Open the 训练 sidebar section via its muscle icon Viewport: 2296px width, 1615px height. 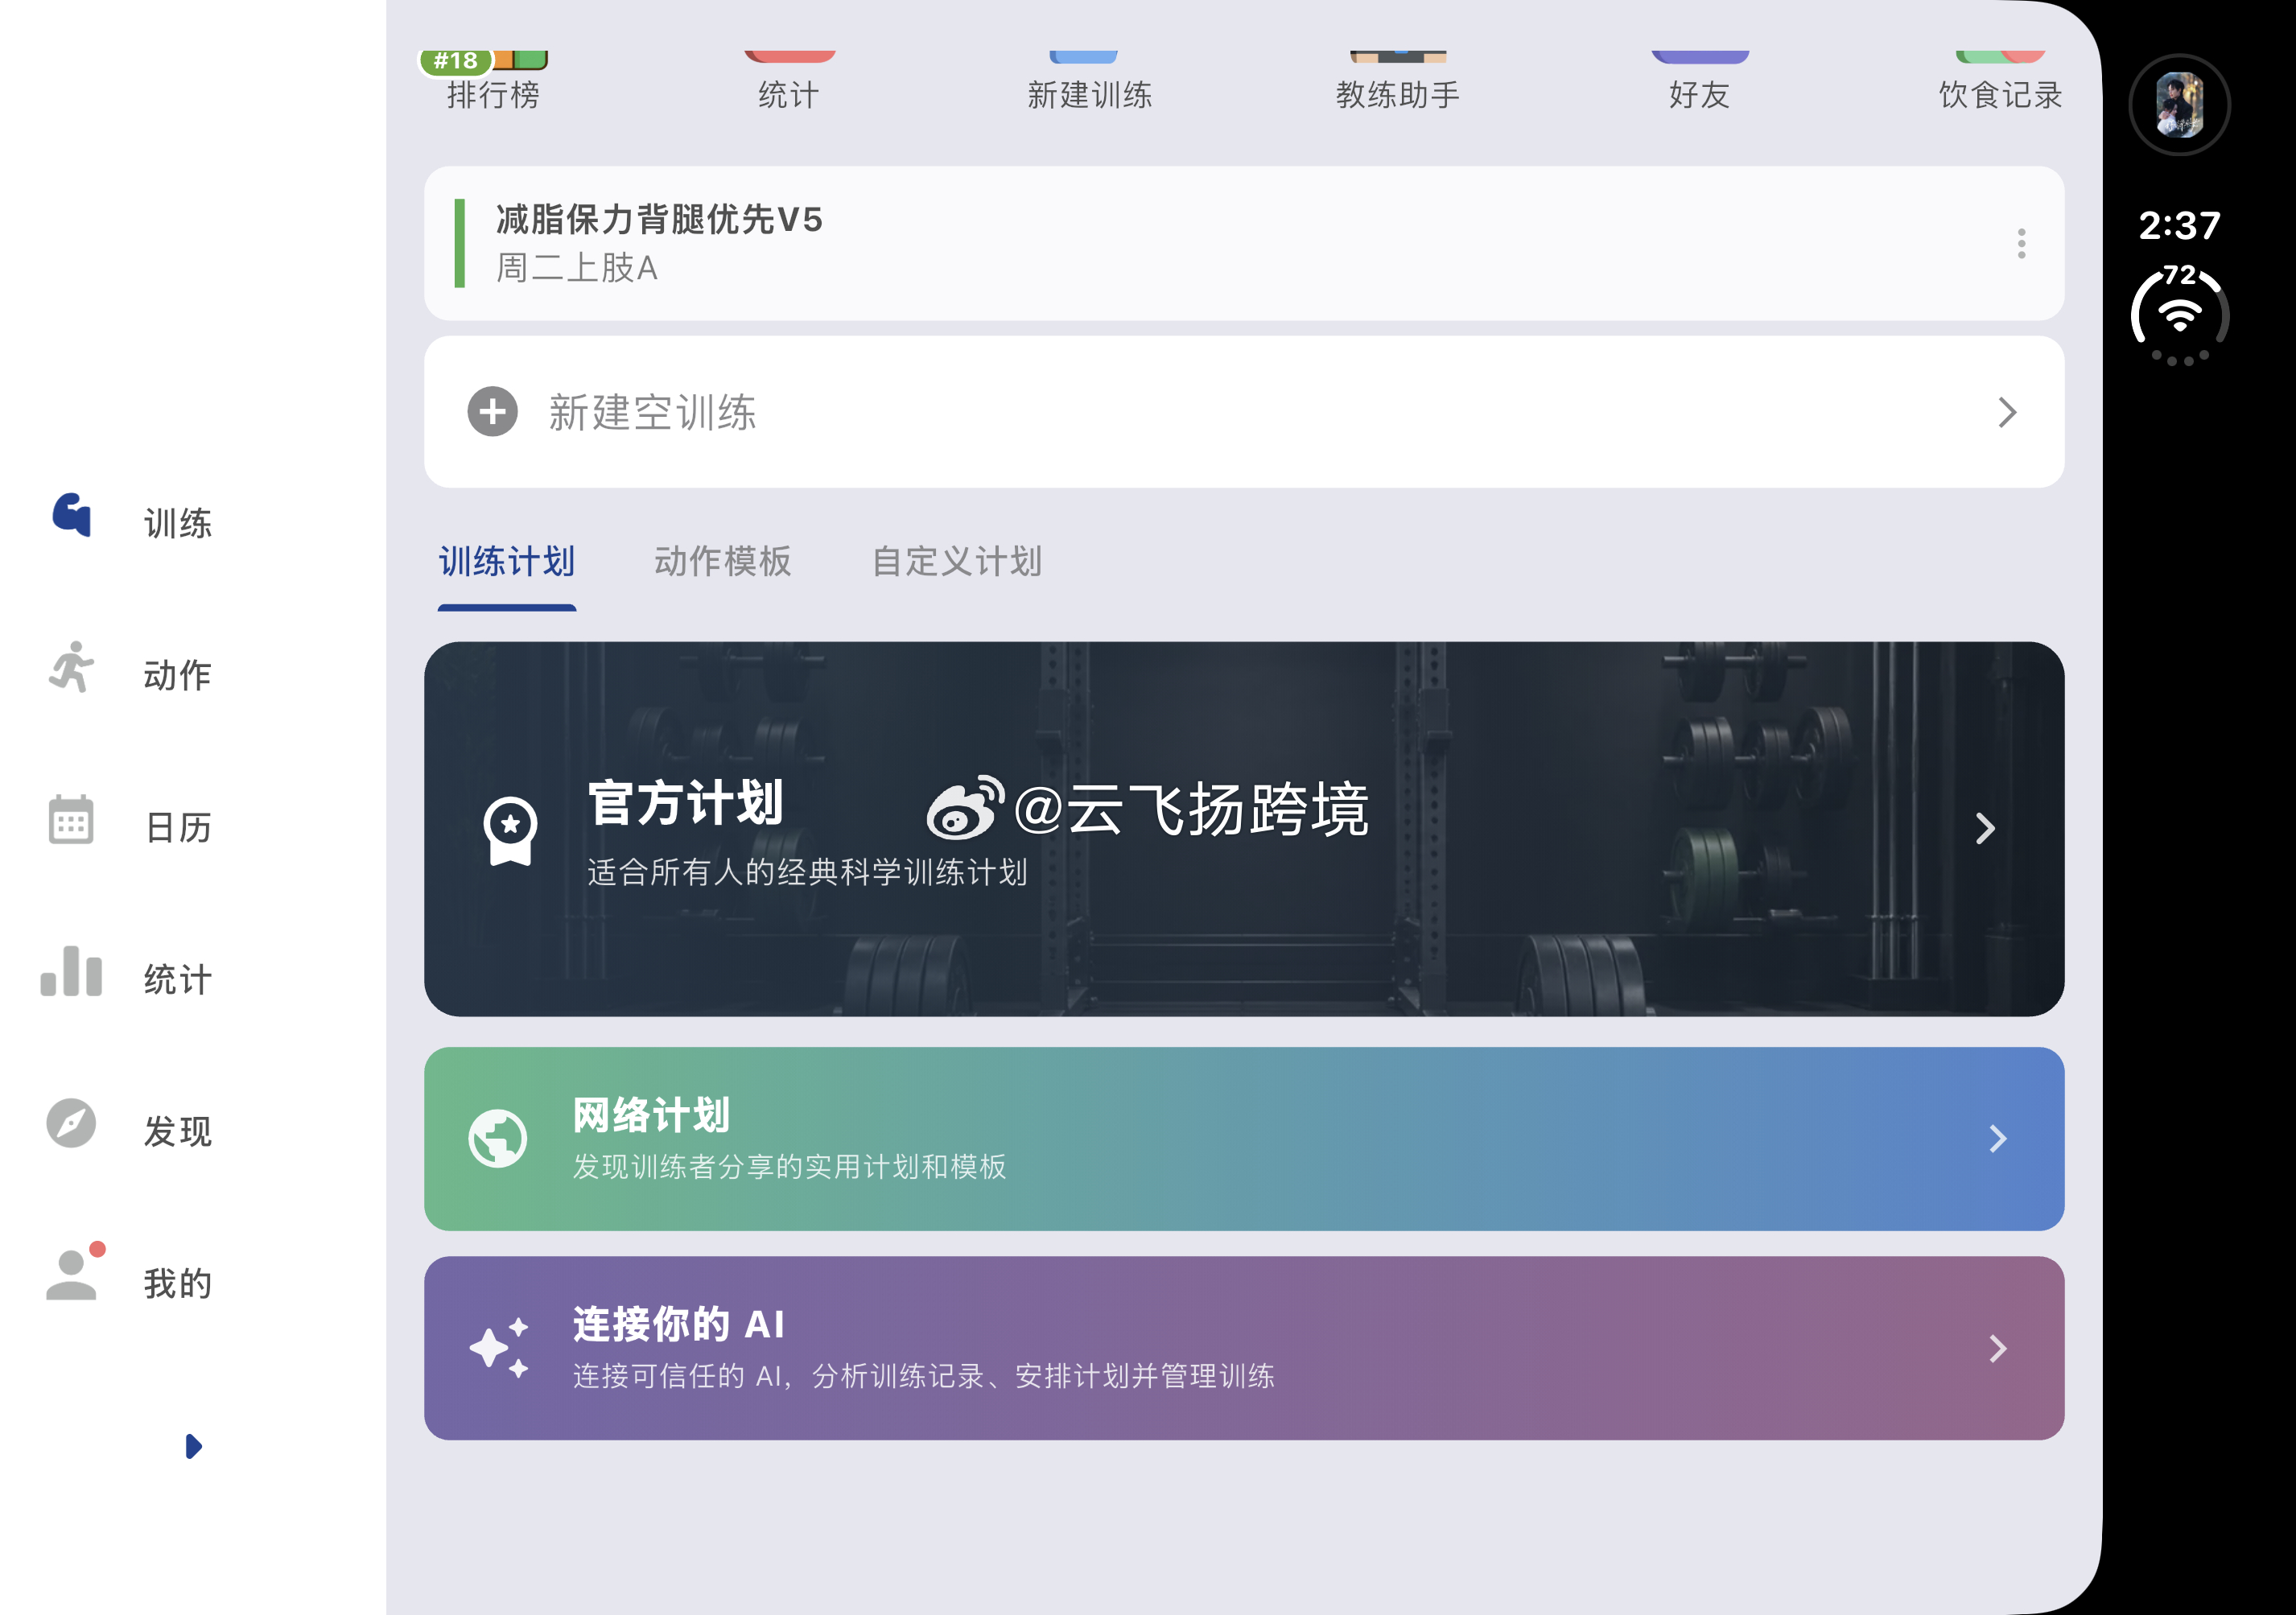pos(72,514)
